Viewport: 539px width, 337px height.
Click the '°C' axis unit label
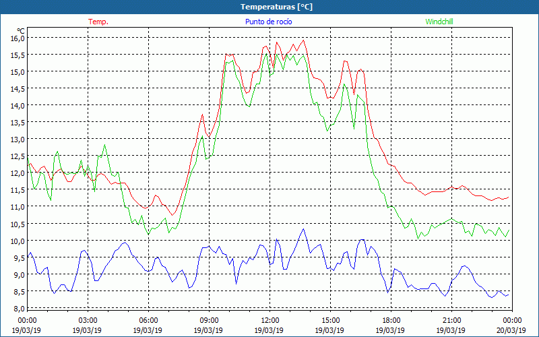pyautogui.click(x=21, y=31)
